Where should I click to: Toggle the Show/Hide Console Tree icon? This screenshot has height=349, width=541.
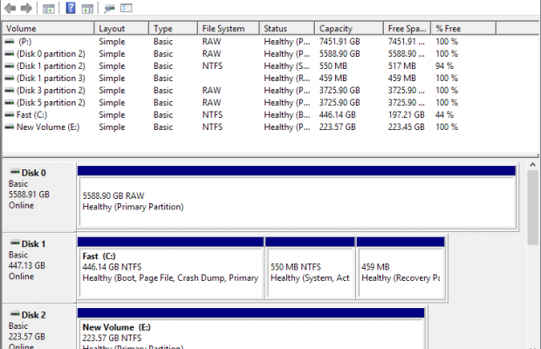pos(48,9)
